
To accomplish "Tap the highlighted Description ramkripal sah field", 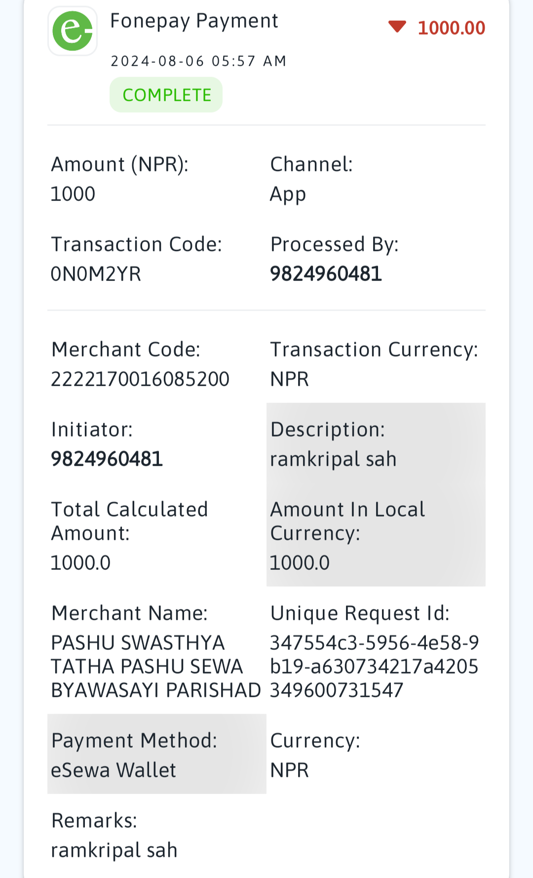I will [376, 443].
